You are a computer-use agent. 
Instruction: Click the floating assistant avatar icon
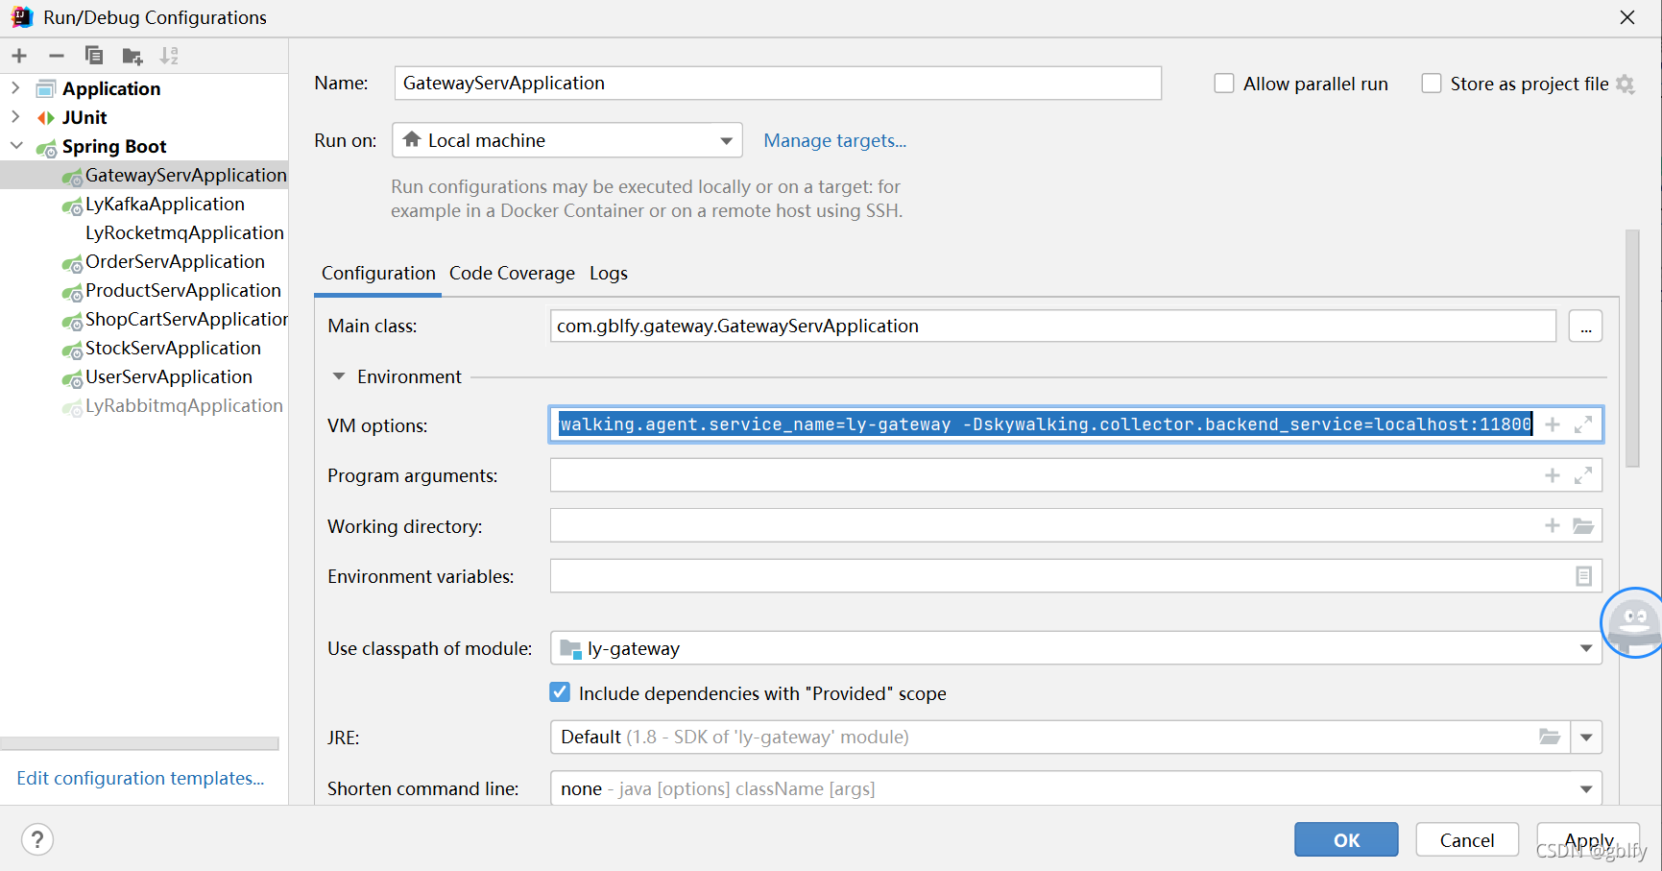pos(1632,622)
